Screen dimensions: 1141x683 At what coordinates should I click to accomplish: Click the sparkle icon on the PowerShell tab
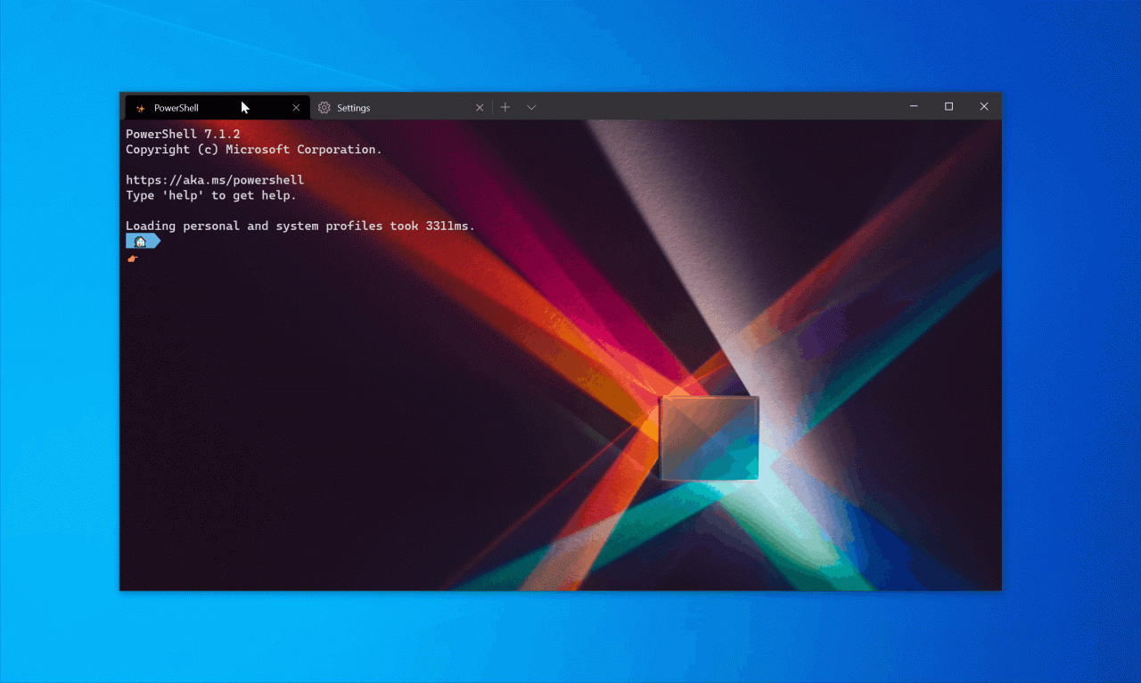coord(140,107)
